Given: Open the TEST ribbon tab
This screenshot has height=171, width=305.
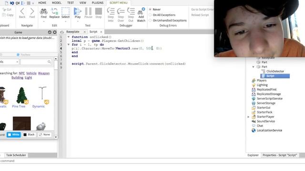Looking at the screenshot, I should [x=71, y=3].
